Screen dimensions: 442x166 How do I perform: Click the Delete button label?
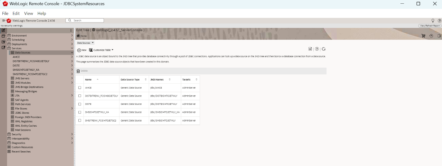84,71
